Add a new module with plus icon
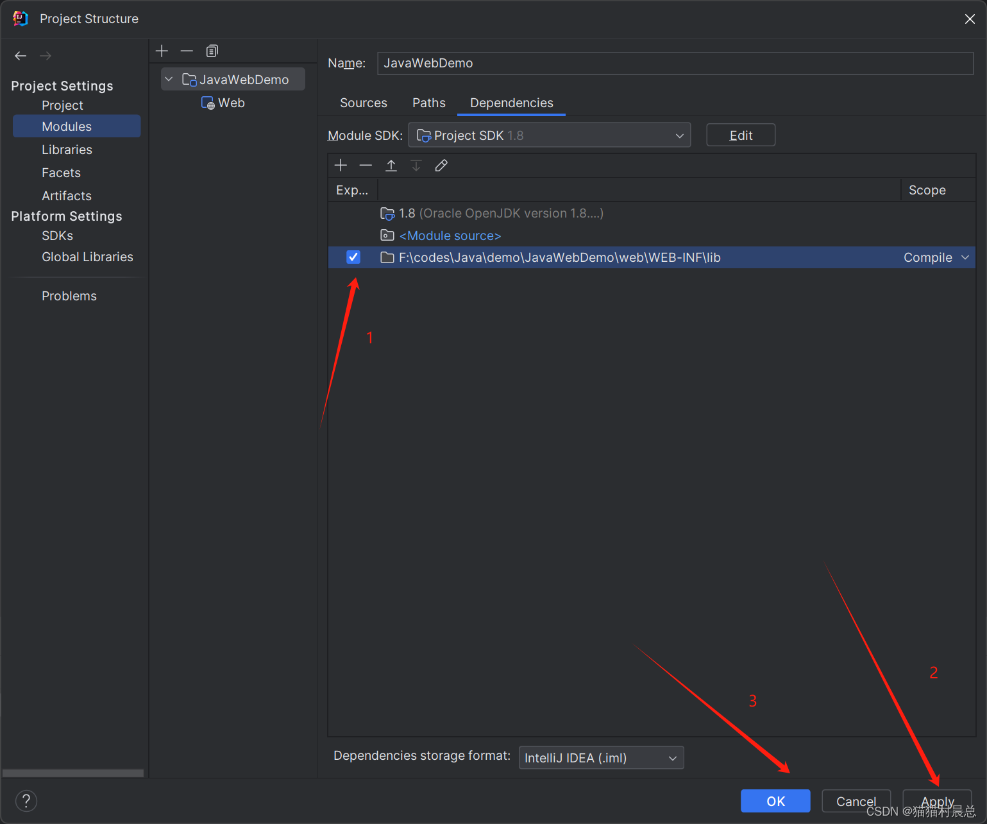987x824 pixels. pos(162,51)
